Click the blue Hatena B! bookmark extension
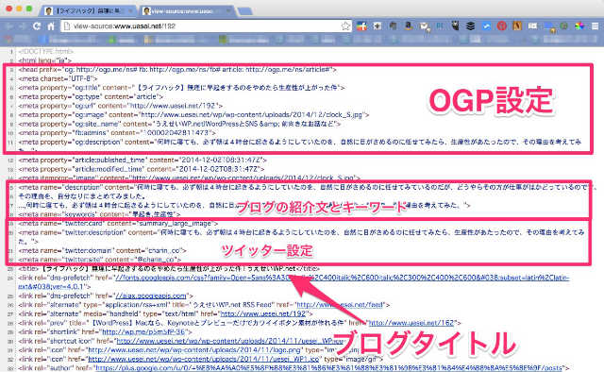This screenshot has height=372, width=604. (x=440, y=26)
